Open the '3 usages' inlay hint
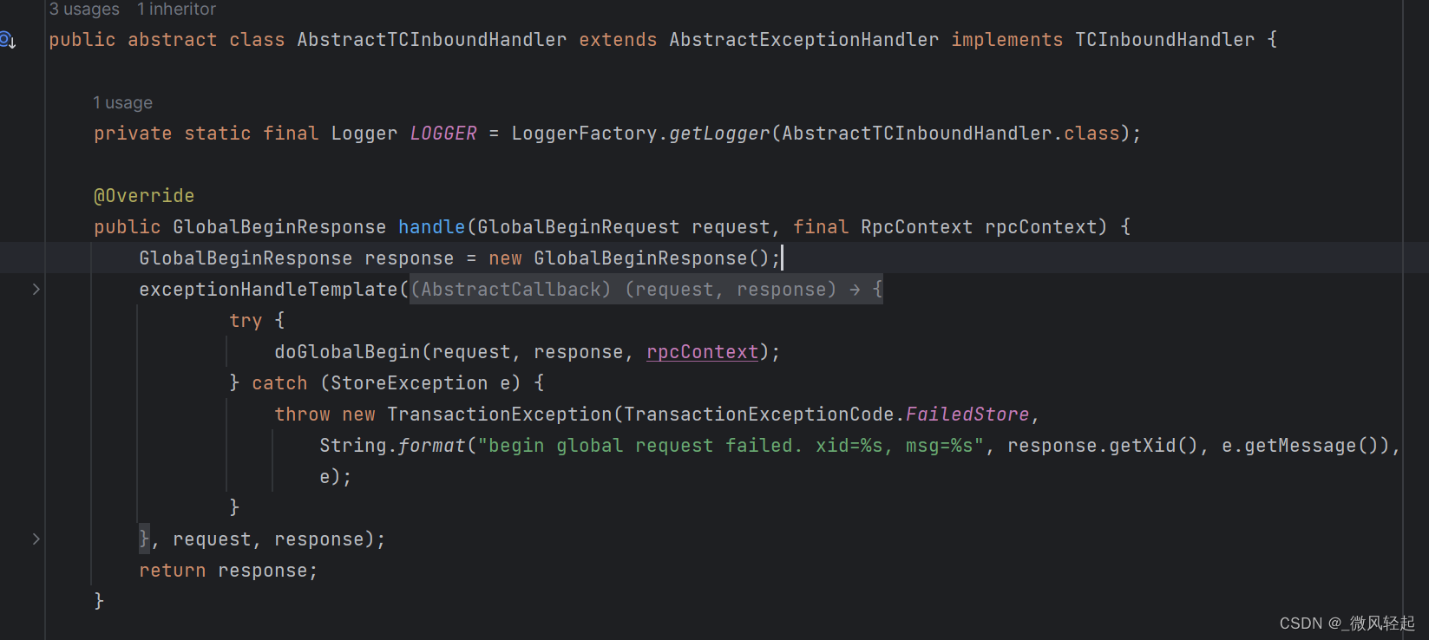The height and width of the screenshot is (640, 1429). 84,10
